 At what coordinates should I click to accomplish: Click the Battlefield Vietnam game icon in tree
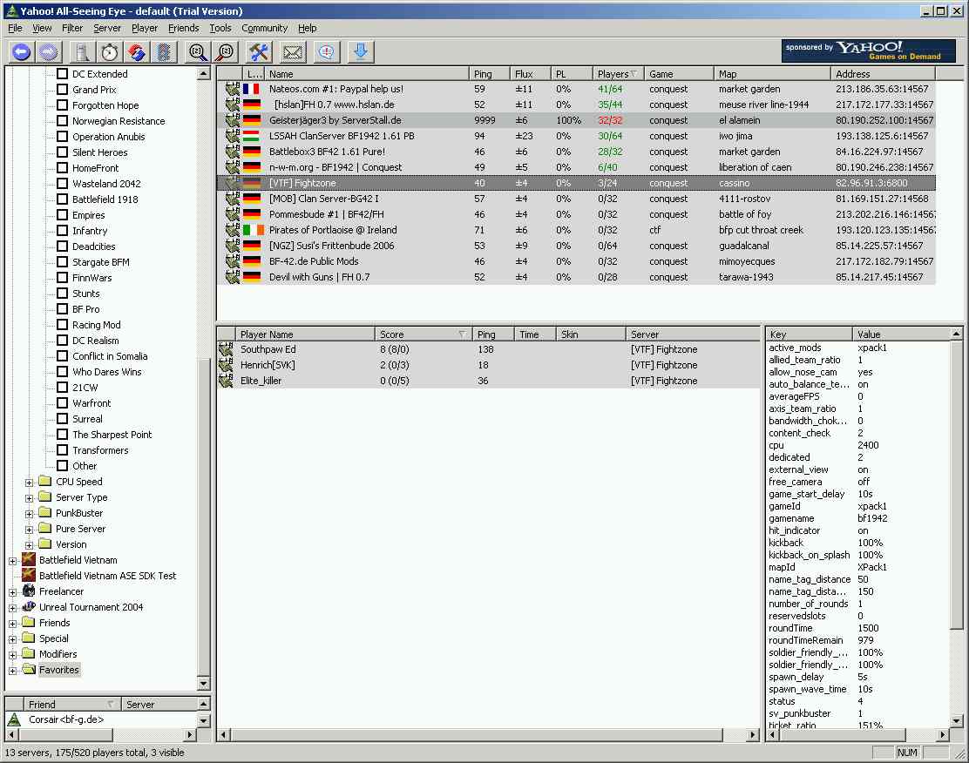(29, 560)
